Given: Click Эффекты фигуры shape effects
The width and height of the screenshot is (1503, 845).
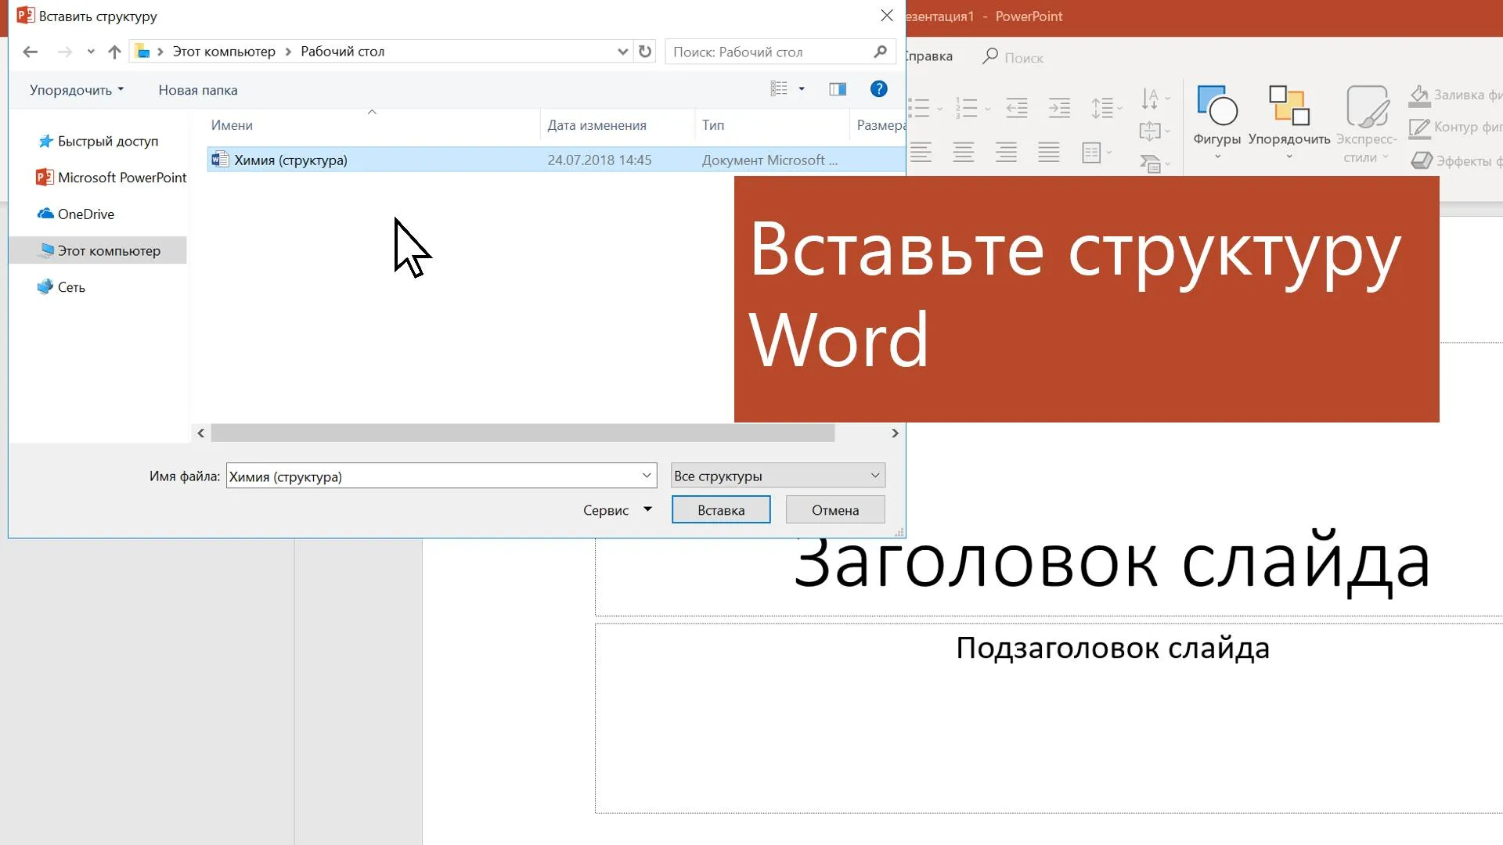Looking at the screenshot, I should 1456,160.
